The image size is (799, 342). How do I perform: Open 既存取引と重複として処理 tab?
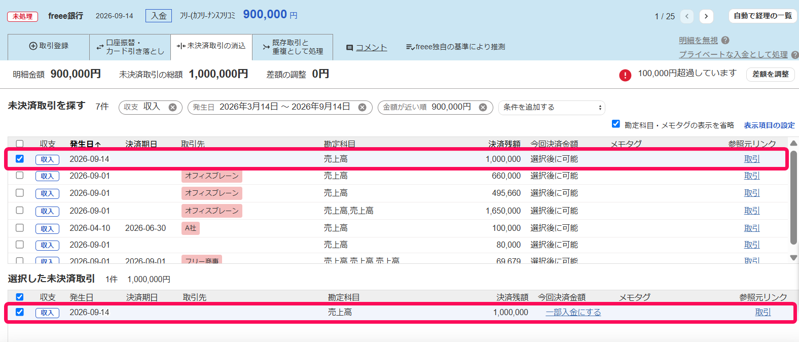coord(292,47)
